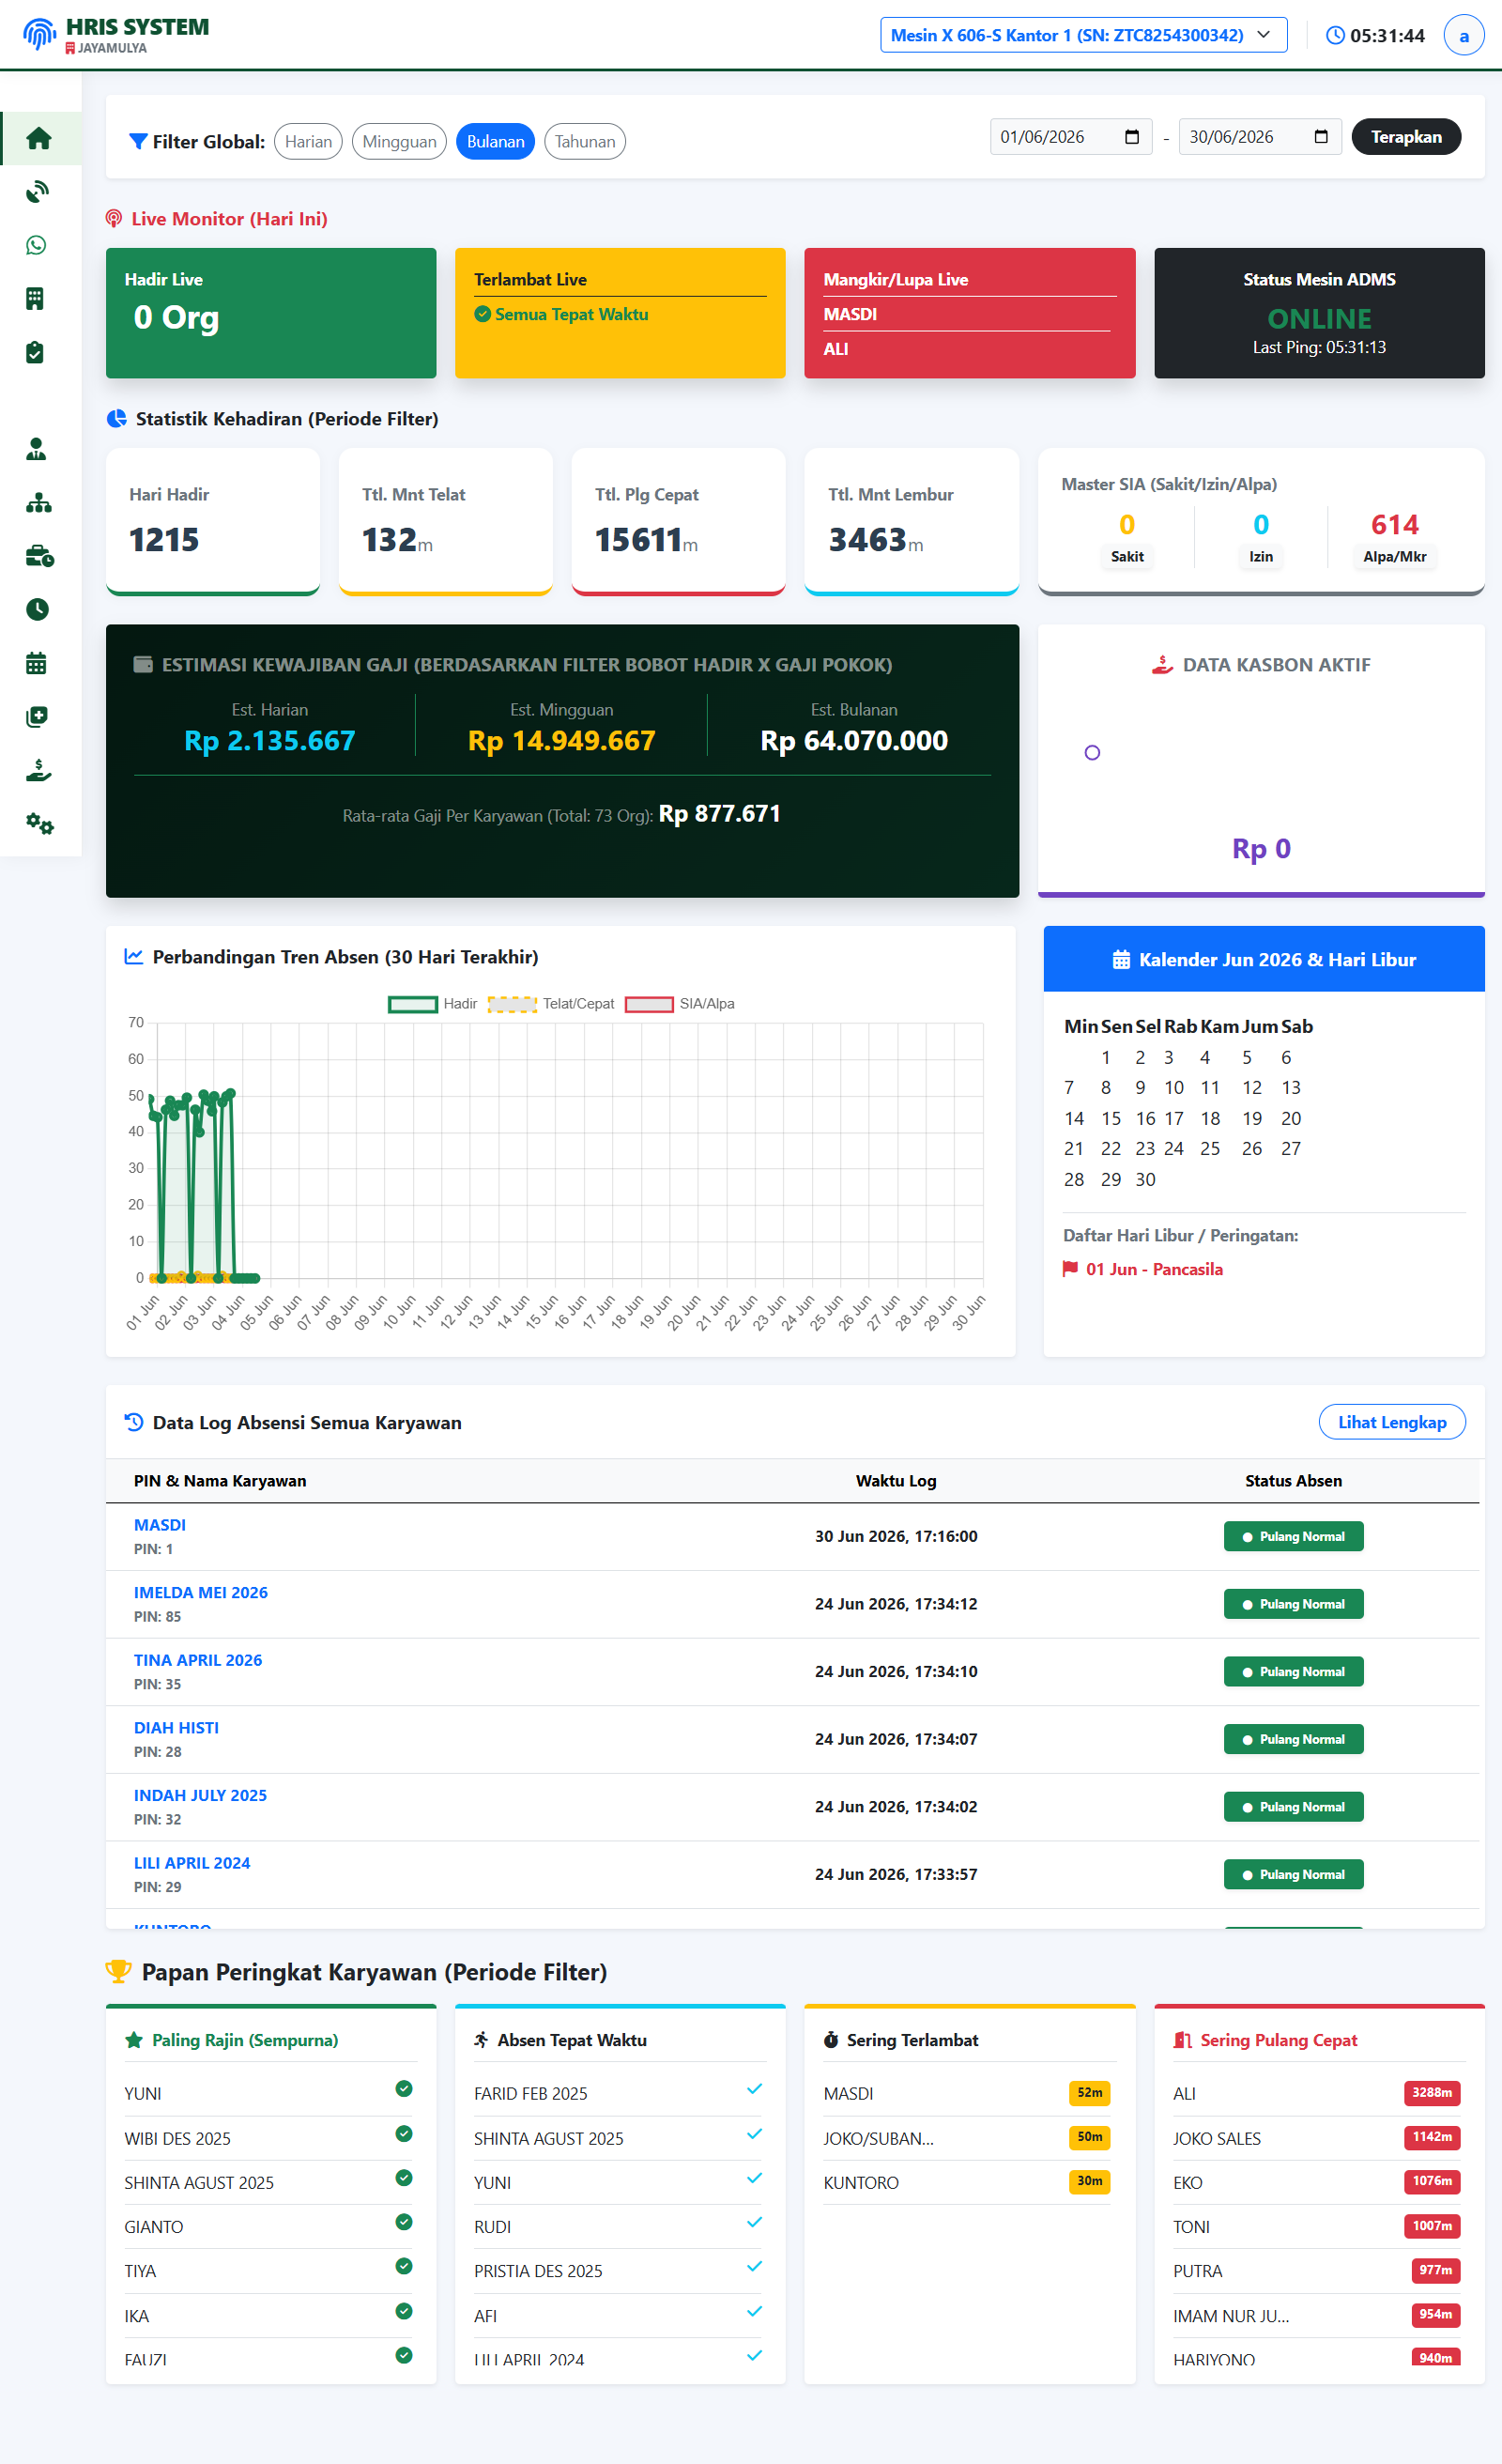
Task: Click ALI's 3288m badge in Sering Pulang Cepat
Action: point(1432,2092)
